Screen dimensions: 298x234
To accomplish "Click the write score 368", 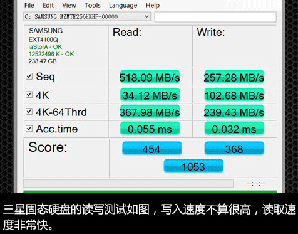I will point(234,149).
